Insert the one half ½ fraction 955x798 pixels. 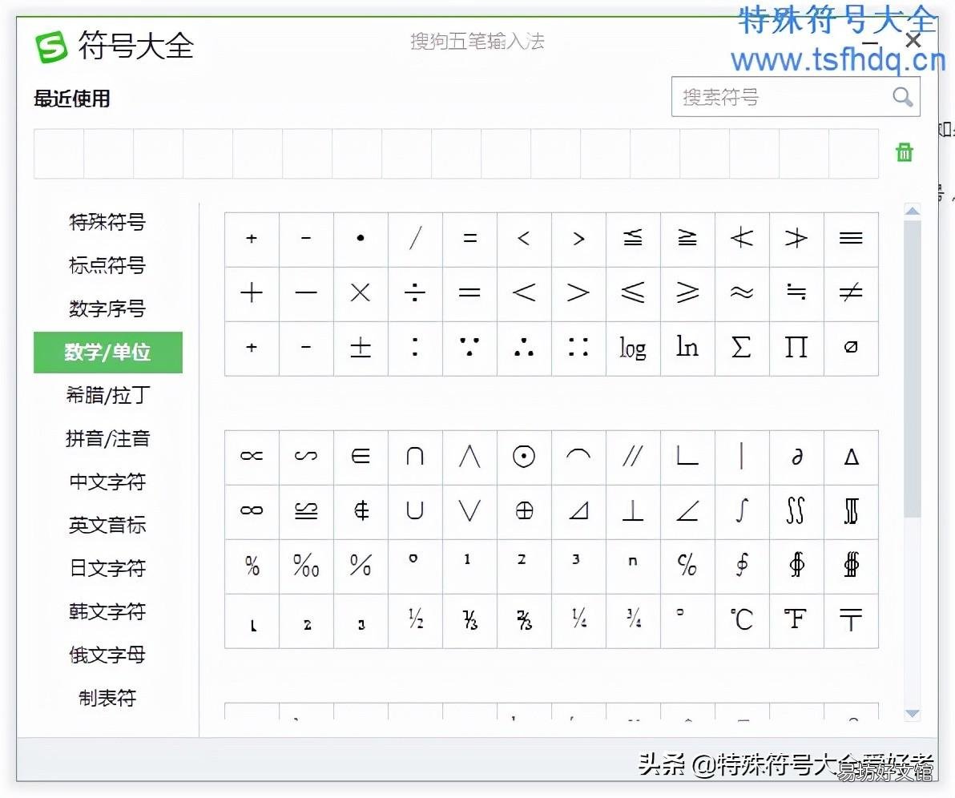coord(415,621)
